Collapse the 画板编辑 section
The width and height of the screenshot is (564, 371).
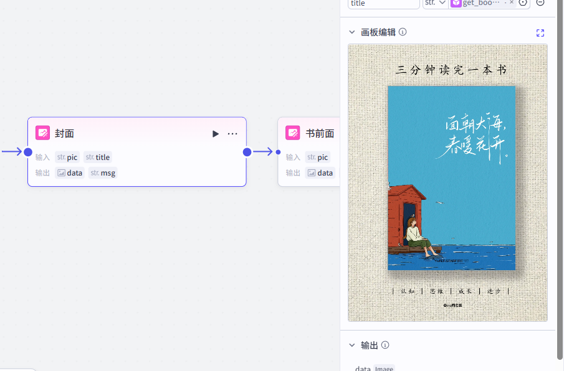(351, 32)
